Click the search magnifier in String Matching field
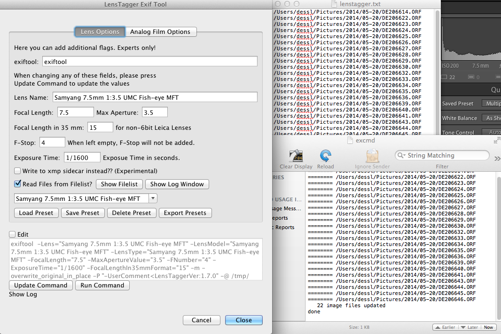This screenshot has width=501, height=334. click(x=400, y=156)
